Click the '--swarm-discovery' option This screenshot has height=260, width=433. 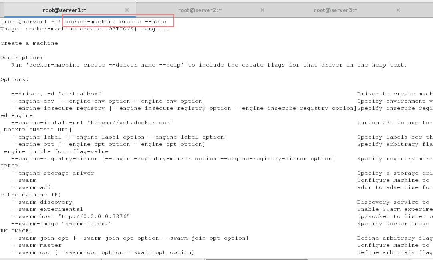coord(42,202)
